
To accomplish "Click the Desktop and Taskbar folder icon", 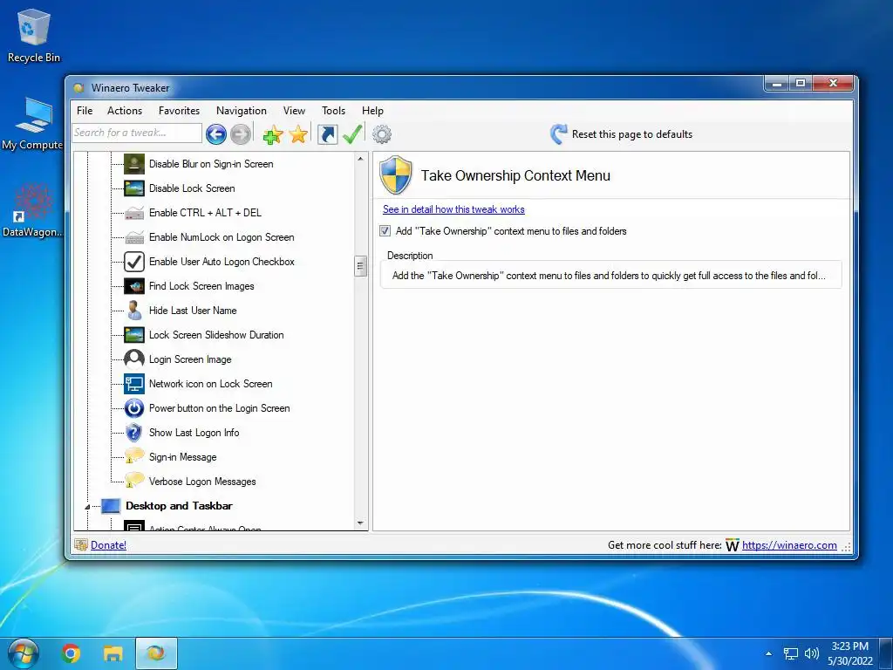I will pos(111,506).
